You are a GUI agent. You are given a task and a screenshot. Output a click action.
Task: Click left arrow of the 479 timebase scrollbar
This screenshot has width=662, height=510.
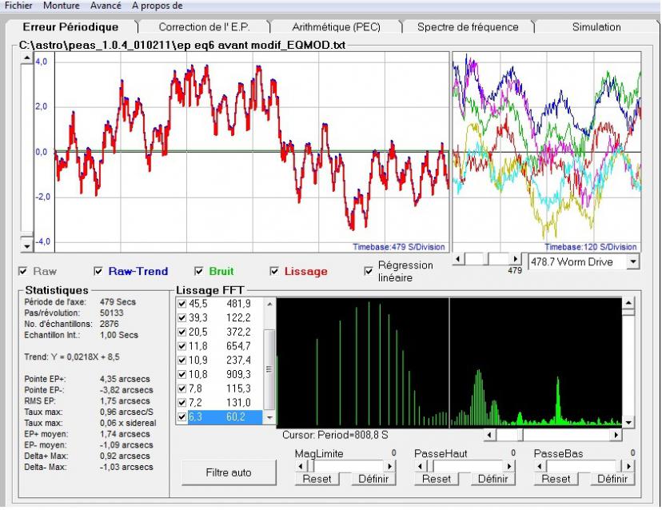coord(457,258)
